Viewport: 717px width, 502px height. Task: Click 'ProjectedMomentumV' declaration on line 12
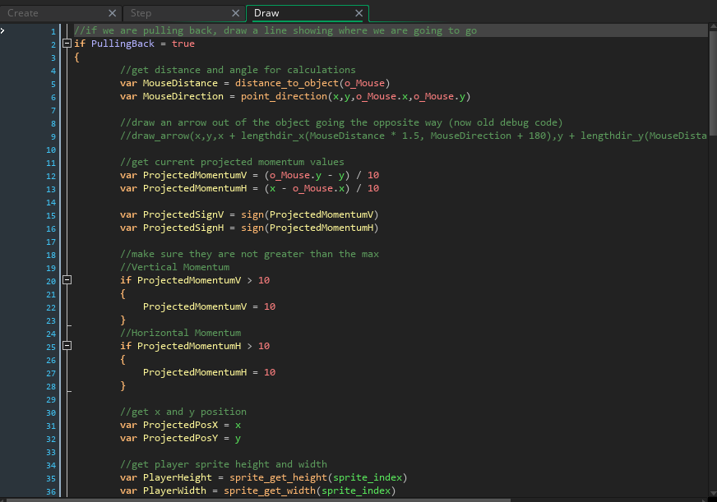tap(195, 175)
